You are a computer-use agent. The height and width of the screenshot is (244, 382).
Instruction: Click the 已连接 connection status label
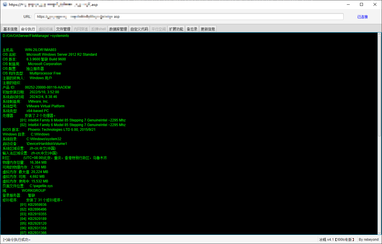362,17
